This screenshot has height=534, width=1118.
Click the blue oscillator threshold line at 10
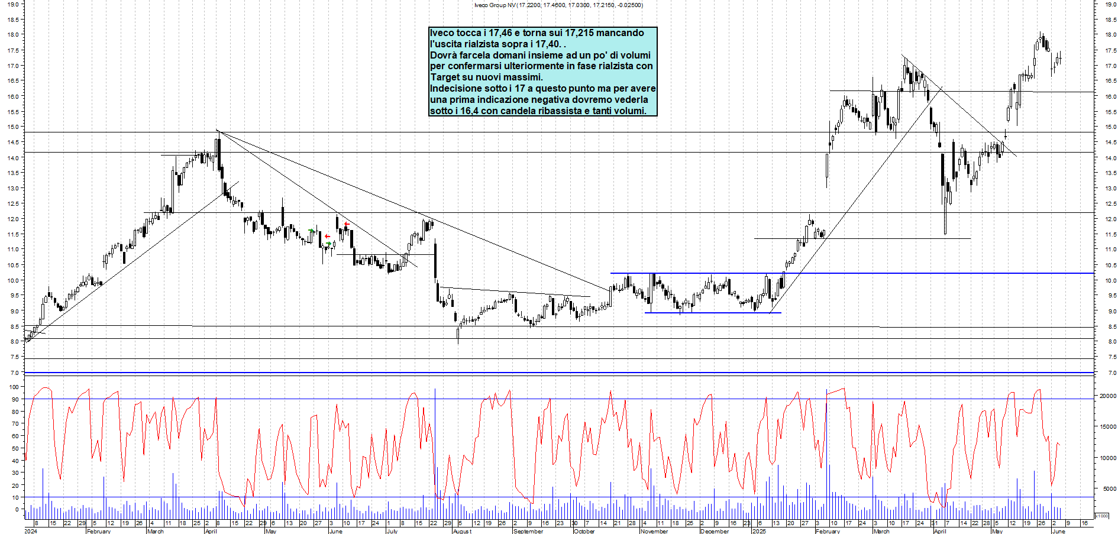[x=532, y=497]
